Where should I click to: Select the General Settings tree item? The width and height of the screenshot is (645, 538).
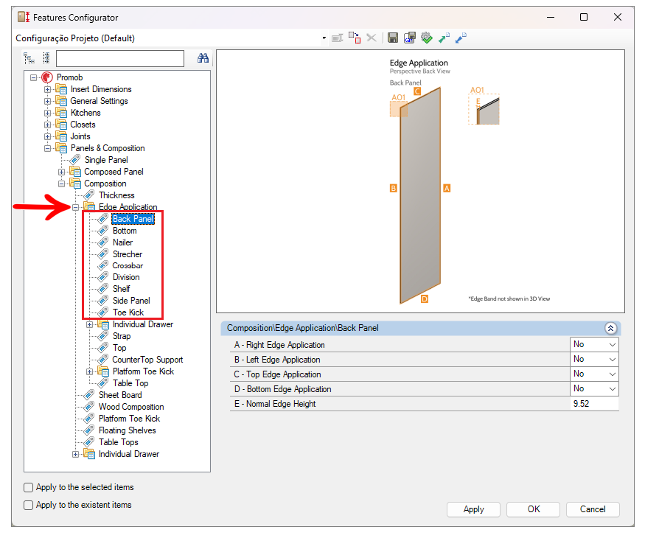coord(99,101)
